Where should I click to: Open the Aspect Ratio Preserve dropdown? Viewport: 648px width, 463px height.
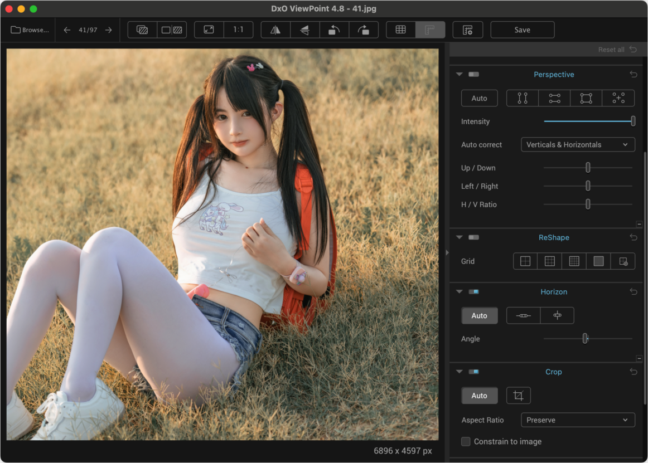coord(578,420)
